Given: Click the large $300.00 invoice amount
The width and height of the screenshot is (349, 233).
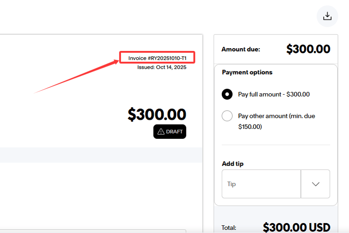Looking at the screenshot, I should pyautogui.click(x=157, y=114).
